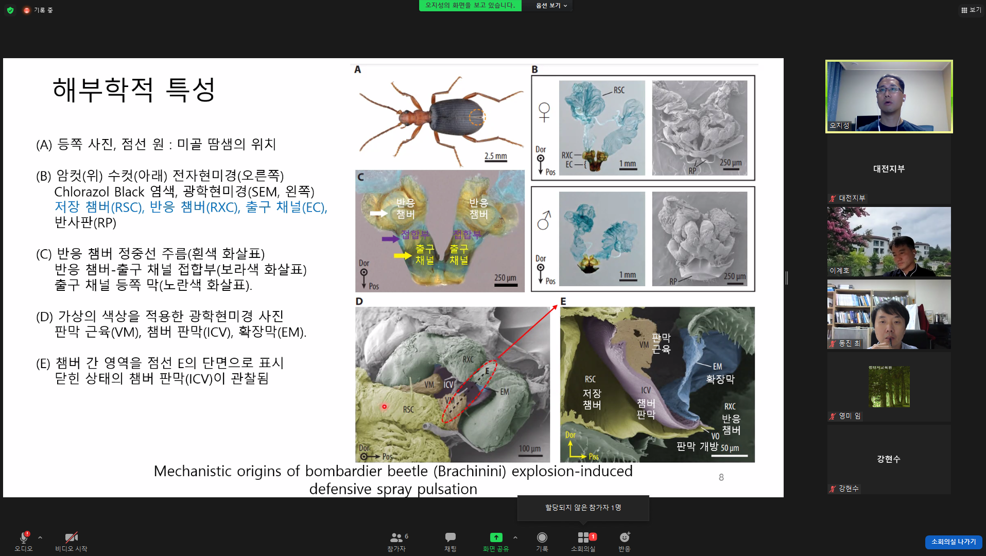Click the slide title 해부학적 특성
Viewport: 986px width, 556px height.
coord(134,90)
